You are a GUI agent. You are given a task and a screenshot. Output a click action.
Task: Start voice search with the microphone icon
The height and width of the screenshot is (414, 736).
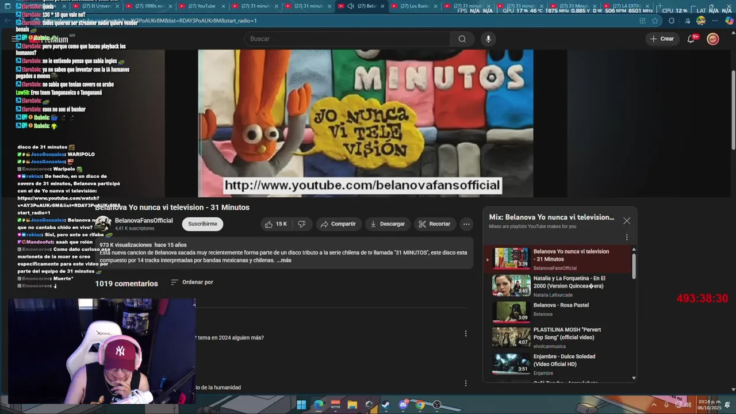[488, 39]
